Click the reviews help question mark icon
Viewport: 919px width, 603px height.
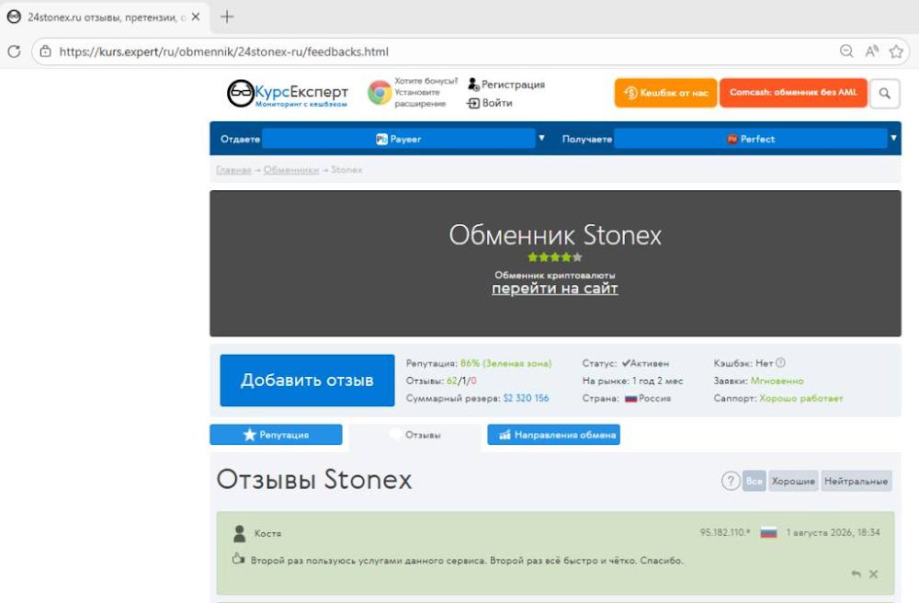coord(731,481)
